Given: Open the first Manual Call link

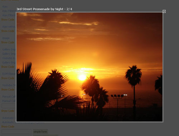Looking at the screenshot, I should [9, 96].
